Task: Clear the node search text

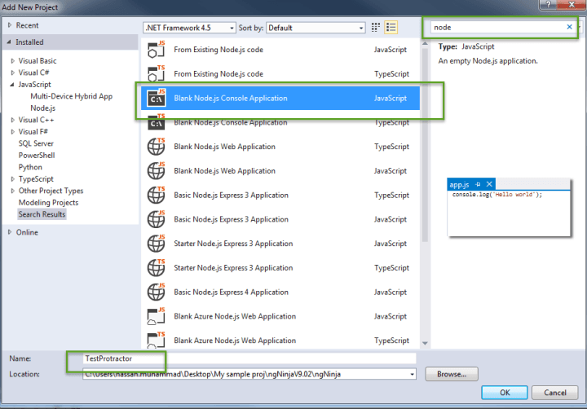Action: pyautogui.click(x=569, y=27)
